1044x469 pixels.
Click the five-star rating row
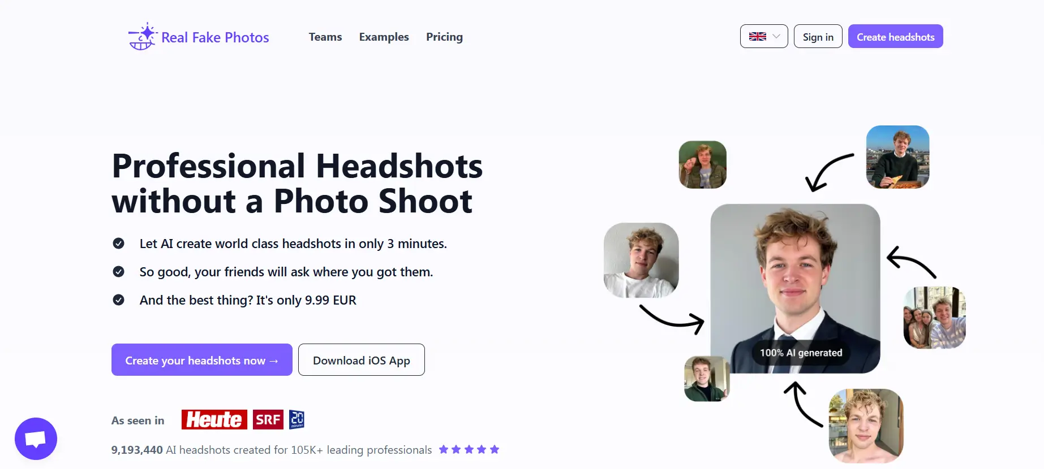coord(469,450)
